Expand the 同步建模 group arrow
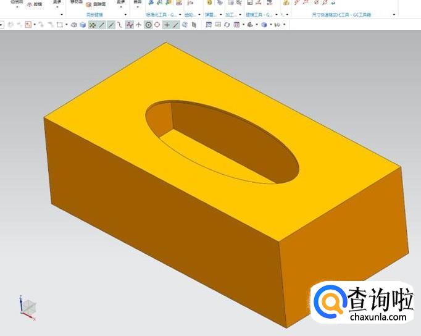 [x=125, y=15]
